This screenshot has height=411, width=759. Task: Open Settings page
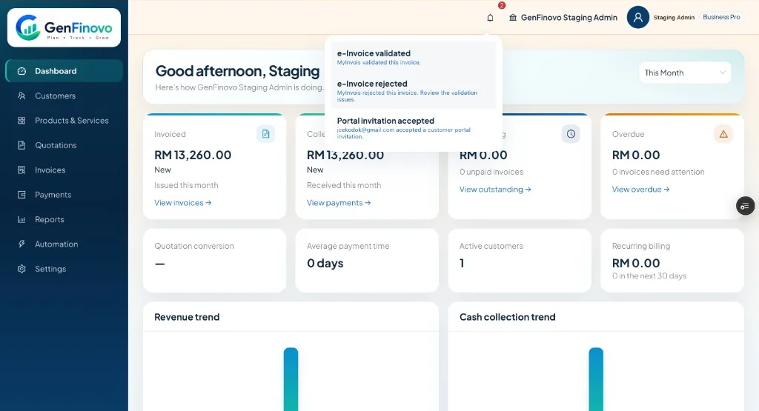coord(64,269)
